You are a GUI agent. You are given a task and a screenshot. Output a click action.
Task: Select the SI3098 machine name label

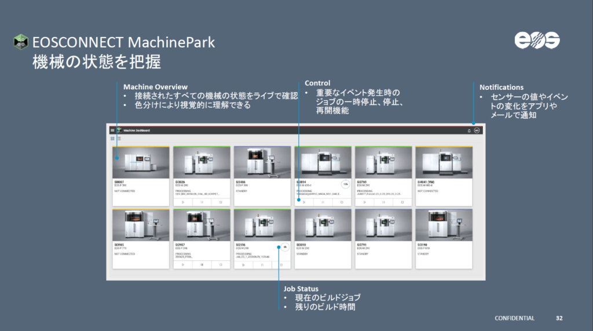click(301, 245)
